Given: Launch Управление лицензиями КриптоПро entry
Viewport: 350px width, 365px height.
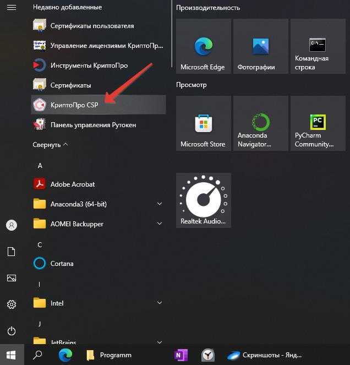Looking at the screenshot, I should tap(99, 45).
